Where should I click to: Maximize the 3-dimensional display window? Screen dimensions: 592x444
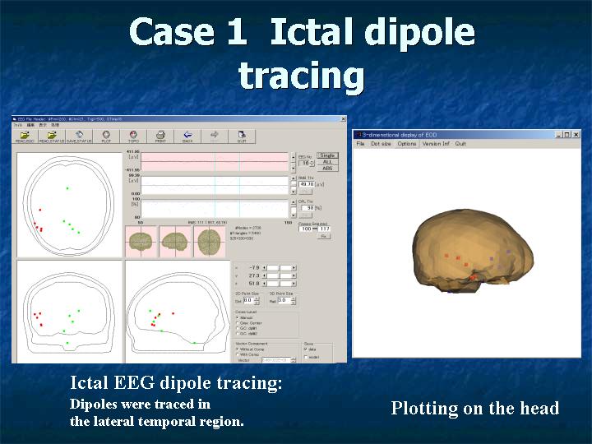click(x=567, y=134)
